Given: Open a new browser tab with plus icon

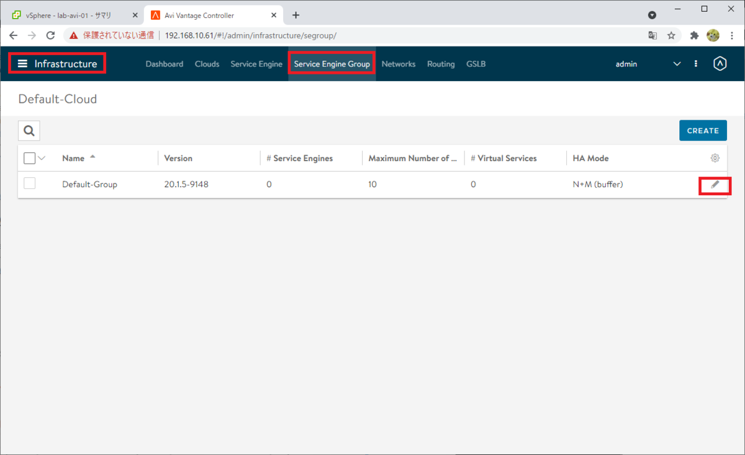Looking at the screenshot, I should [296, 15].
